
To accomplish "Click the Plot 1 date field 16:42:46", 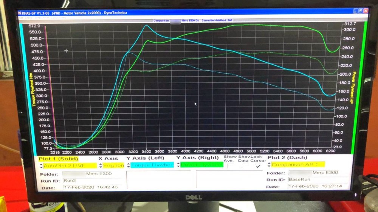I will point(92,187).
